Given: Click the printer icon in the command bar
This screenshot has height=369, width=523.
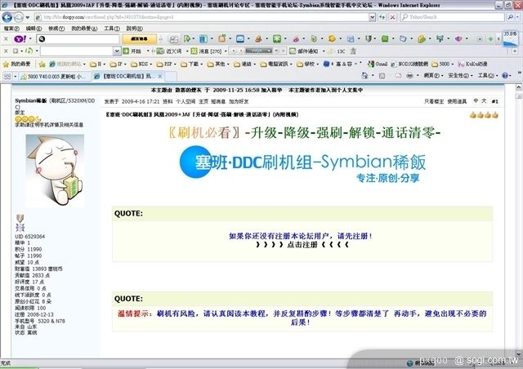Looking at the screenshot, I should [x=409, y=76].
